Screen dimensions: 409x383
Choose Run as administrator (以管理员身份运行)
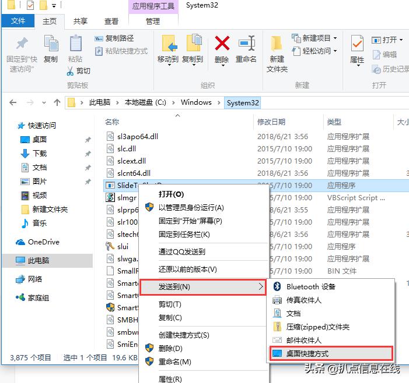coord(191,208)
